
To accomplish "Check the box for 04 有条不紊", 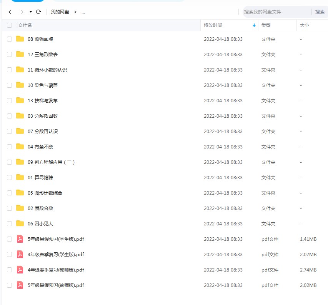I will (9, 147).
